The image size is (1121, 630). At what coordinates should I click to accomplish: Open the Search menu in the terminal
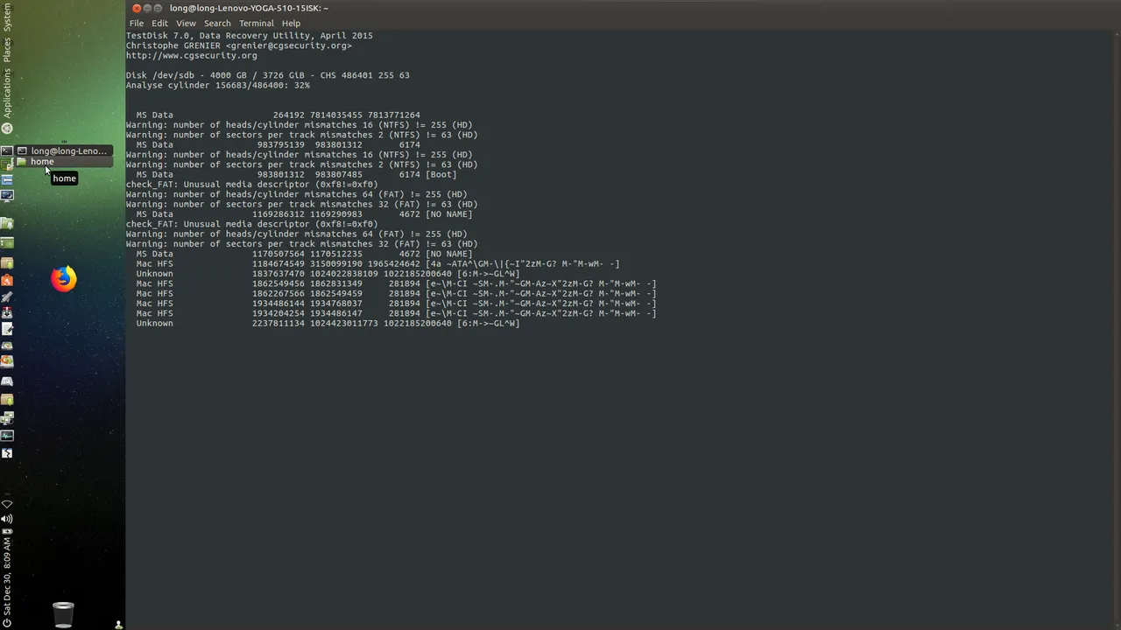(x=217, y=24)
